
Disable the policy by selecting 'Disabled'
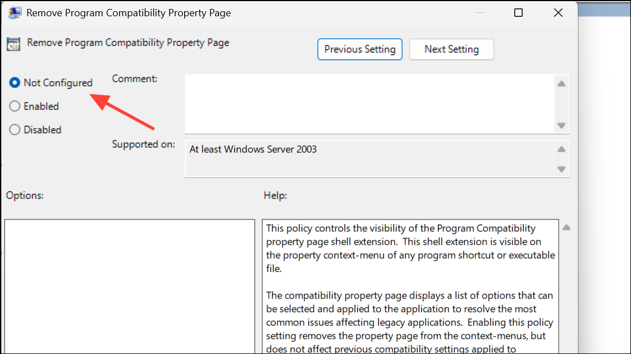(14, 129)
